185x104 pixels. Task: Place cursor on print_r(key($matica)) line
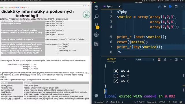[x=139, y=47]
